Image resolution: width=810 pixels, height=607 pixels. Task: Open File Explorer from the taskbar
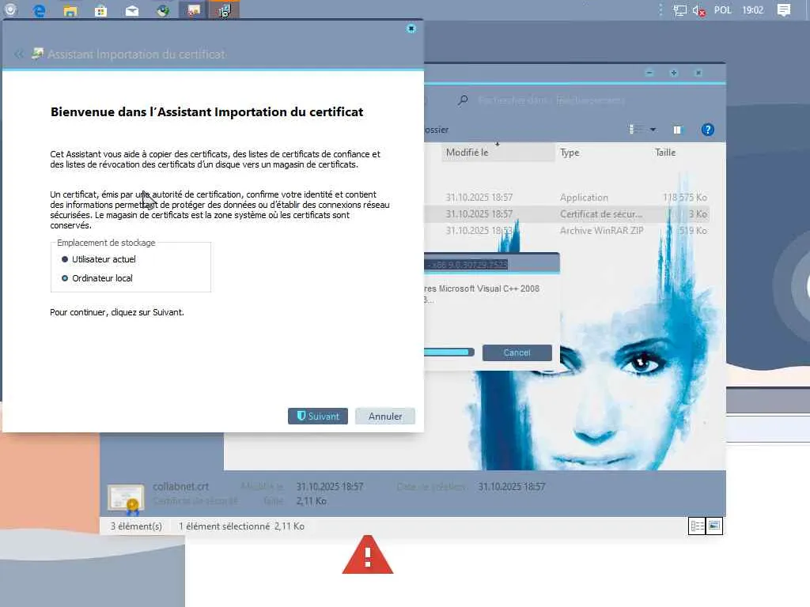coord(70,10)
